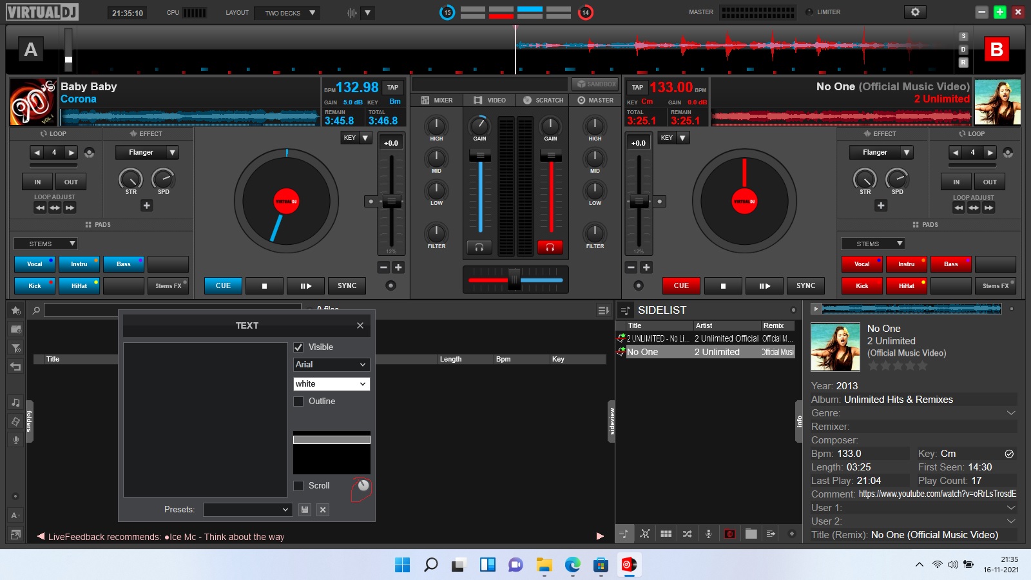Click the music note icon in browser sidebar
Image resolution: width=1031 pixels, height=580 pixels.
tap(15, 402)
